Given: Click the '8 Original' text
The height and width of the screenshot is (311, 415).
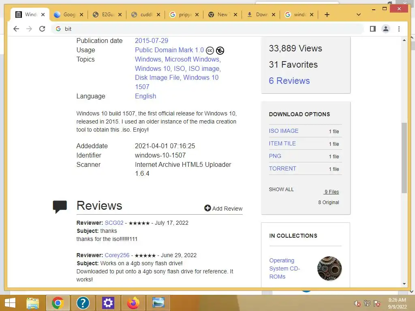Looking at the screenshot, I should [x=328, y=202].
